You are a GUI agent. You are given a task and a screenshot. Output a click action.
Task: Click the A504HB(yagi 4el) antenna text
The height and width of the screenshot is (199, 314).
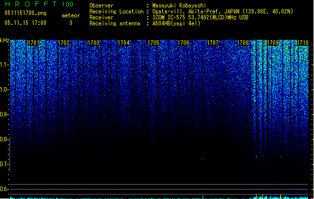tap(176, 23)
